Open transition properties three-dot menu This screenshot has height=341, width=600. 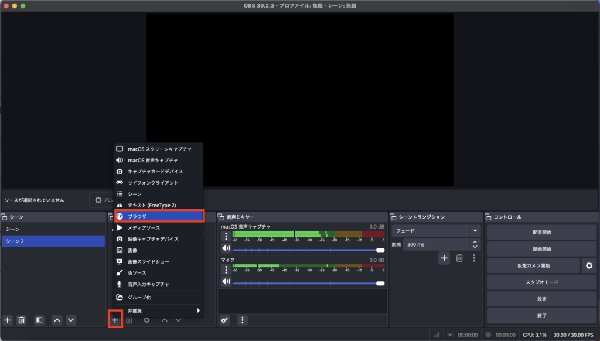(x=474, y=258)
